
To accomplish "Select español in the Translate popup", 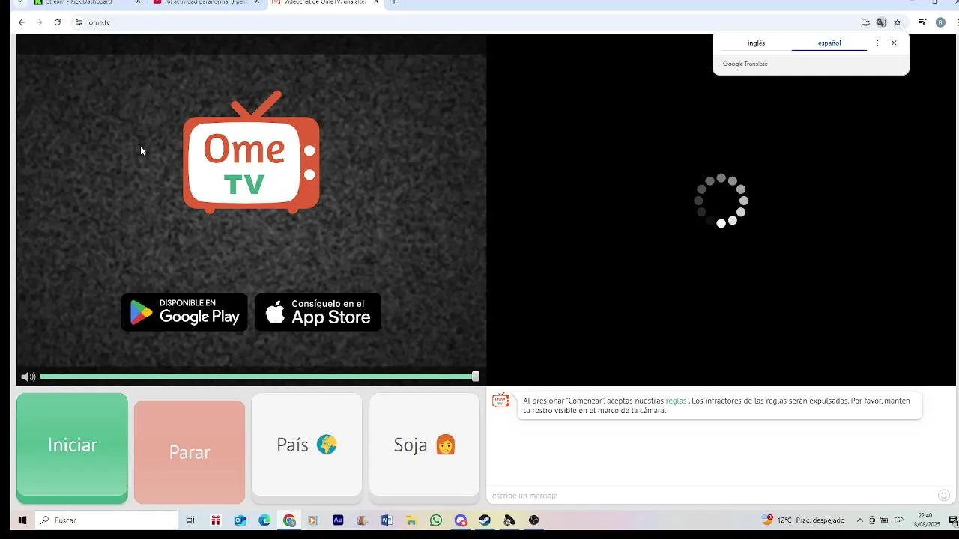I will point(829,43).
